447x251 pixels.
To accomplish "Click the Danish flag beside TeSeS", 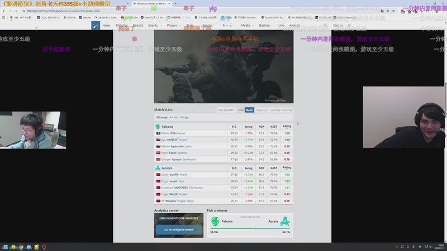I will (x=158, y=153).
